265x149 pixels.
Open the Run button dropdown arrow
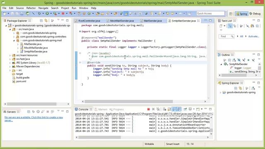tap(51, 14)
